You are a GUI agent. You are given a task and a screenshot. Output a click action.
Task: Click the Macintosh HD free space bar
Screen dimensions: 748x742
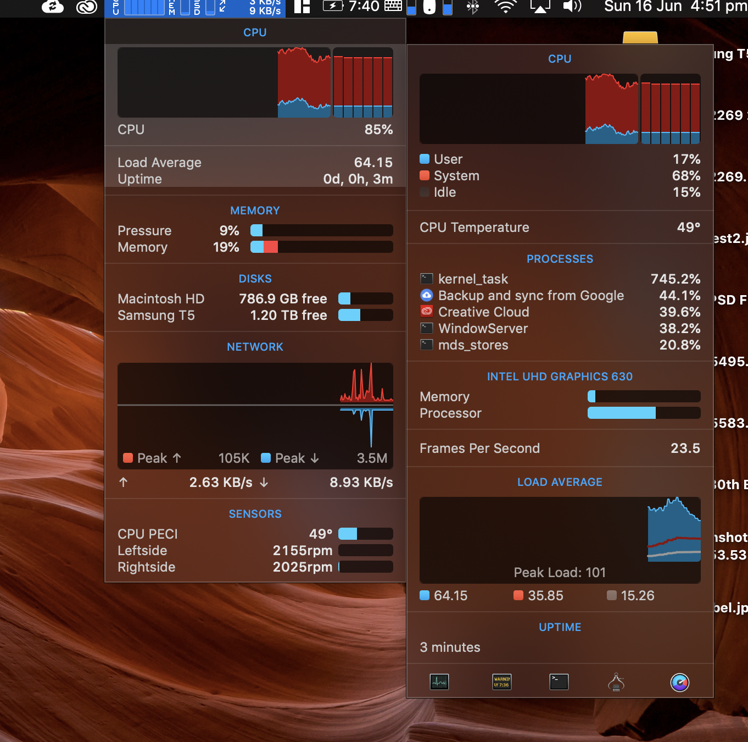(x=366, y=298)
